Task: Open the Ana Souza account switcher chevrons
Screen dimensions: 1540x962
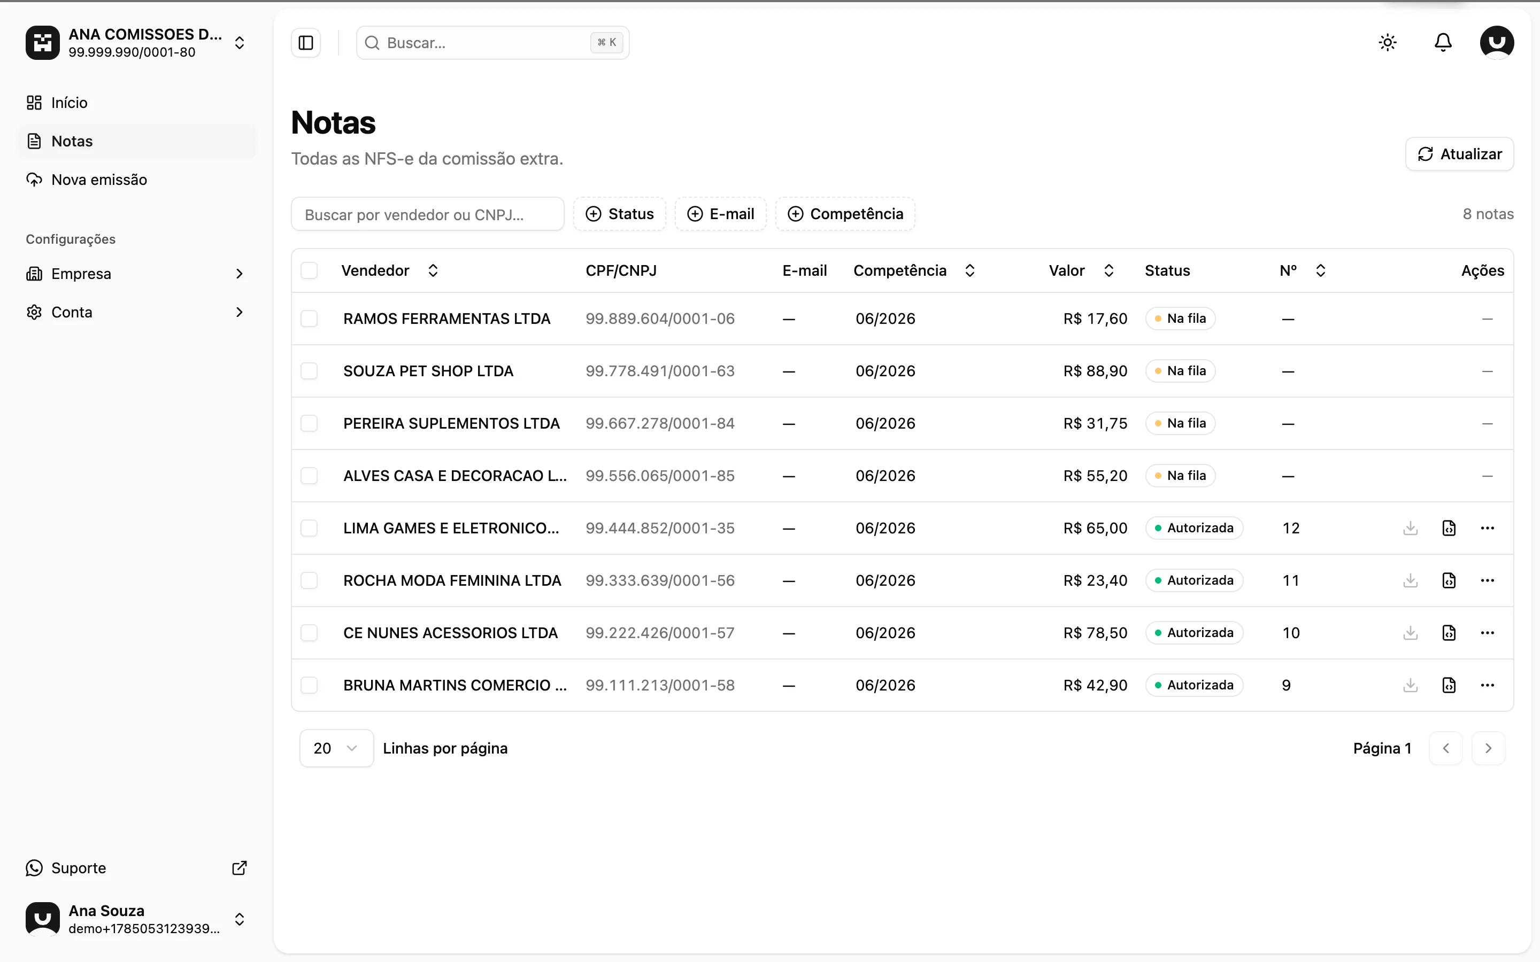Action: (239, 919)
